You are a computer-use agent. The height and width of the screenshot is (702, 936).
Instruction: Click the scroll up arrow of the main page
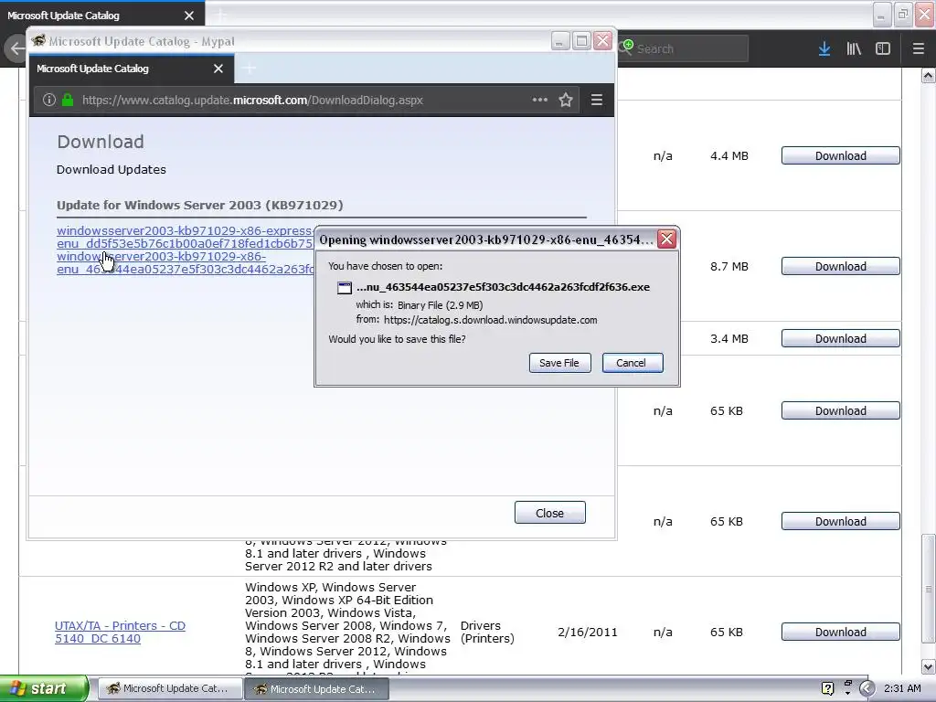928,75
